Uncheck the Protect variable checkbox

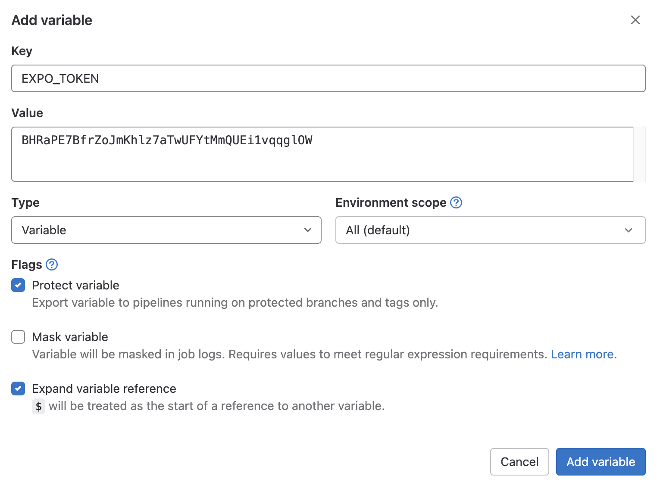18,285
